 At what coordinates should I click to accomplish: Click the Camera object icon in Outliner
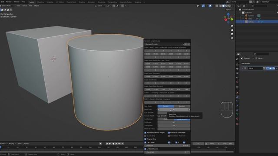[x=246, y=16]
